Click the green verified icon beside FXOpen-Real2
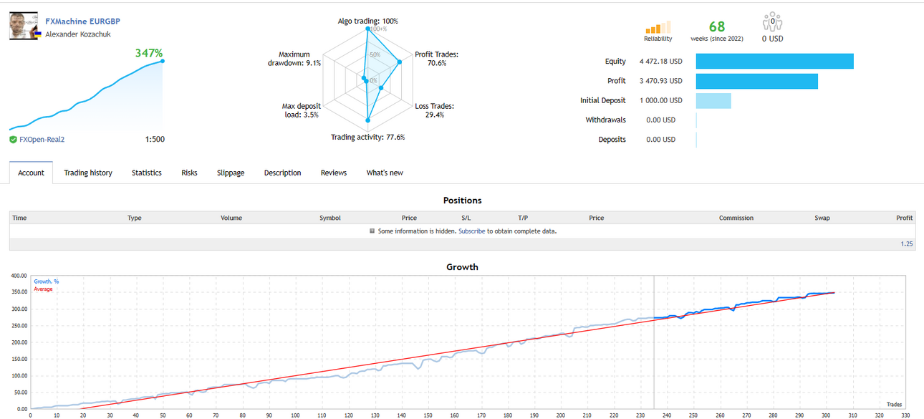Image resolution: width=924 pixels, height=419 pixels. tap(13, 139)
